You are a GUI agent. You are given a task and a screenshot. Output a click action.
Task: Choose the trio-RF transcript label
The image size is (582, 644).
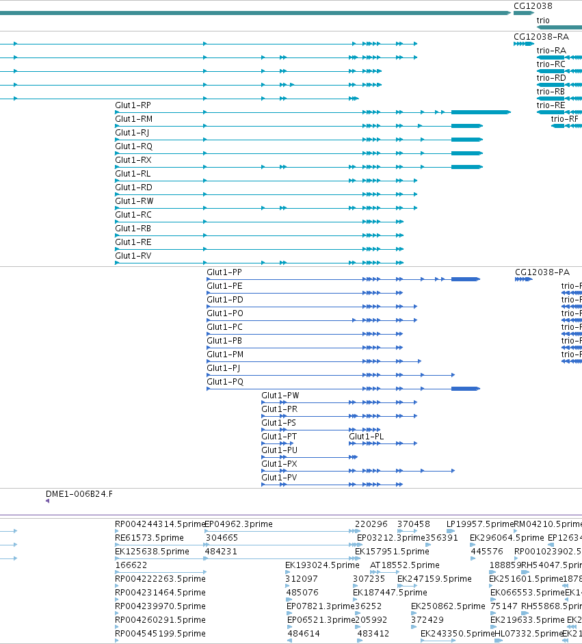(x=564, y=118)
